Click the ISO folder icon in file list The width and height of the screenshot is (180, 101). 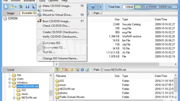pyautogui.click(x=57, y=81)
